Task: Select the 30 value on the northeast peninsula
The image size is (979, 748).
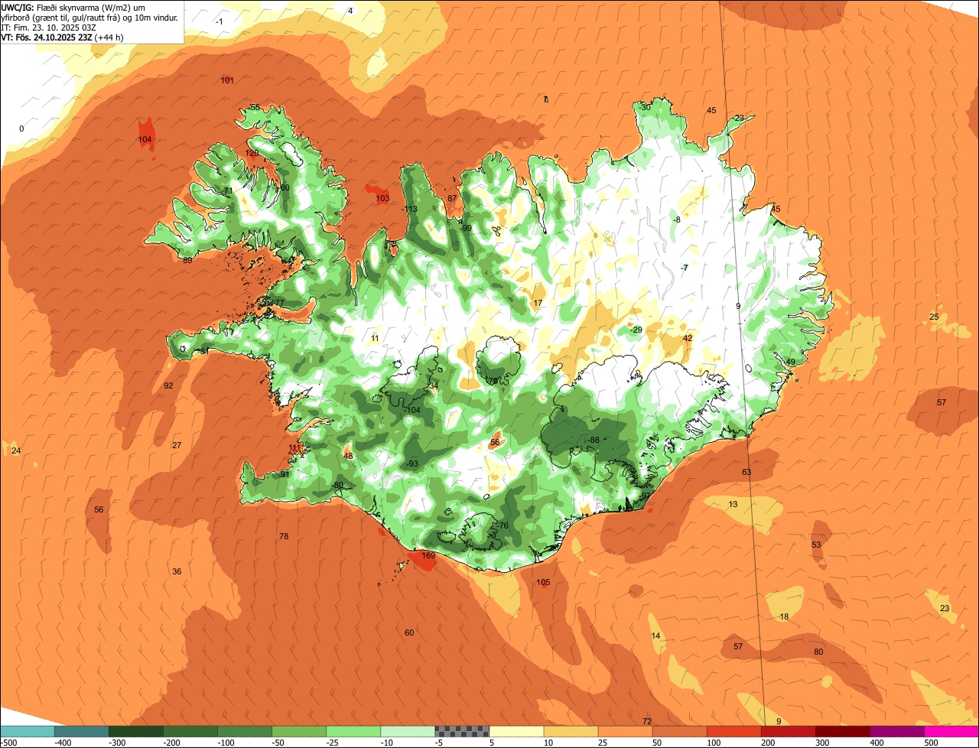Action: 646,107
